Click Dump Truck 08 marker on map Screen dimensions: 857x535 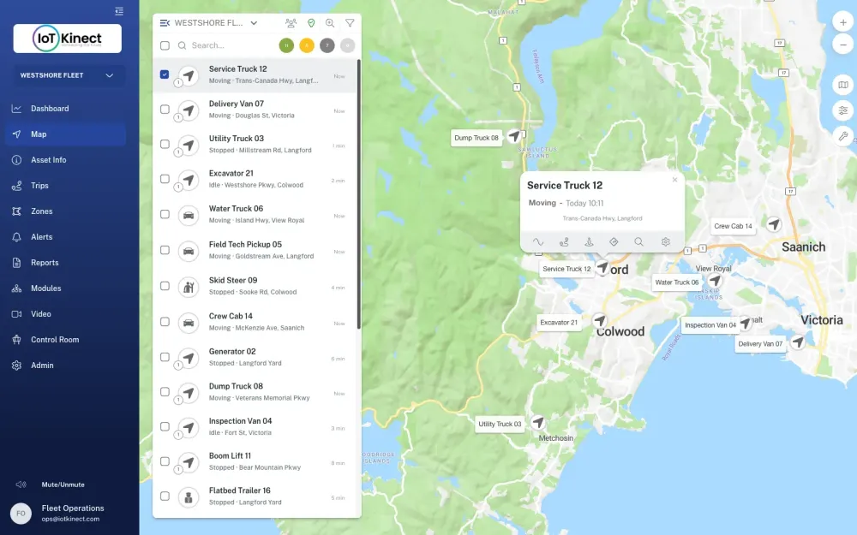coord(513,136)
